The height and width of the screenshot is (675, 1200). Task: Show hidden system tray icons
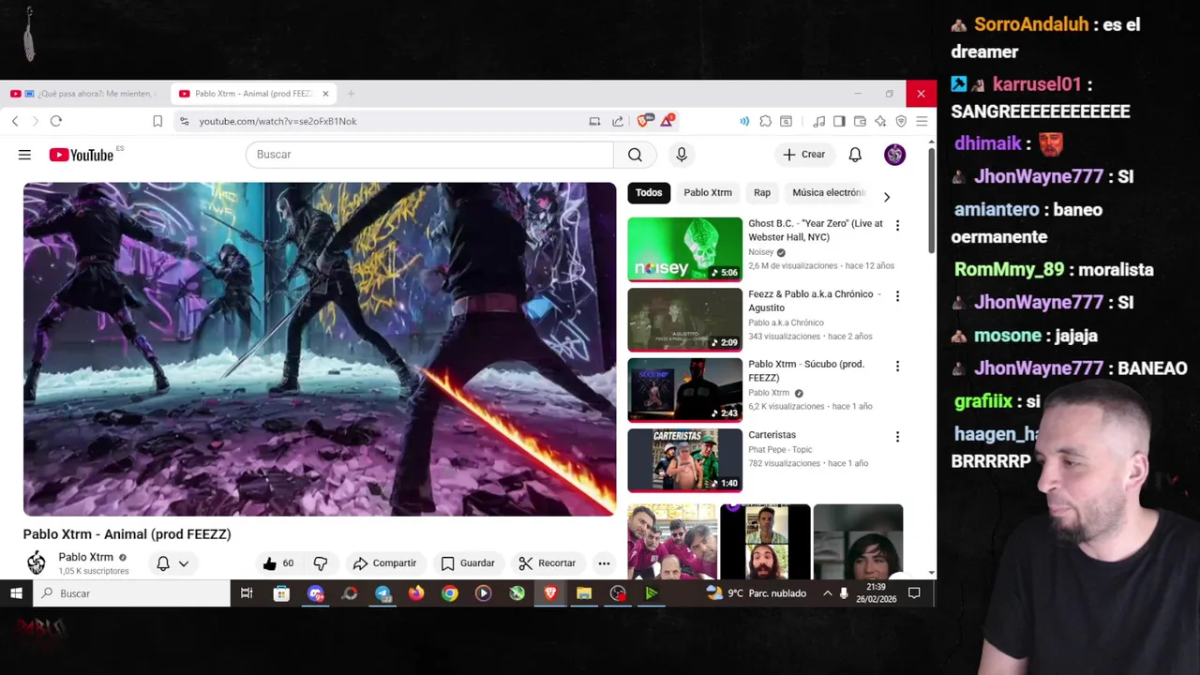pyautogui.click(x=827, y=593)
